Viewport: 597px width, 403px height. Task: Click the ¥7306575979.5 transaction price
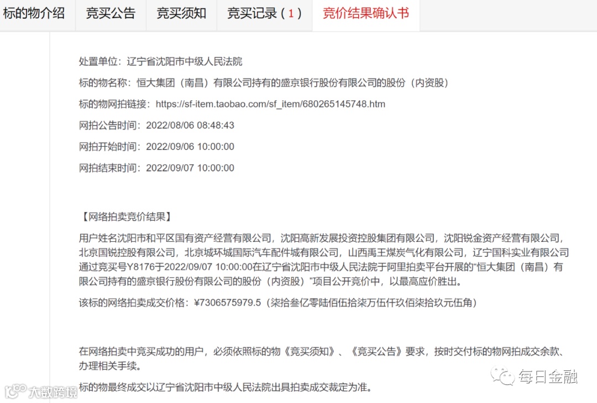228,303
